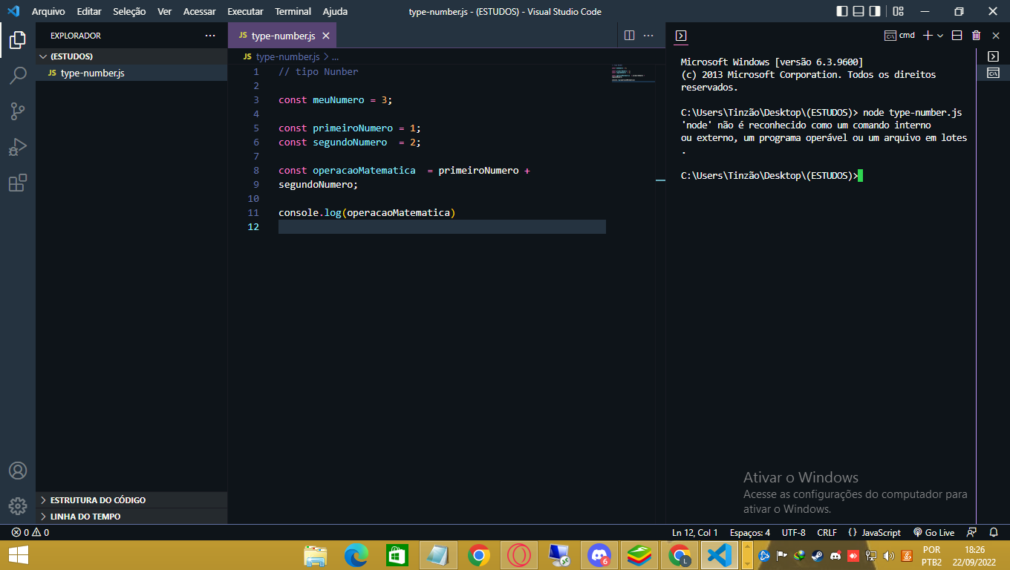Screen dimensions: 1010x570
Task: Toggle Panel visibility in title bar
Action: 858,12
